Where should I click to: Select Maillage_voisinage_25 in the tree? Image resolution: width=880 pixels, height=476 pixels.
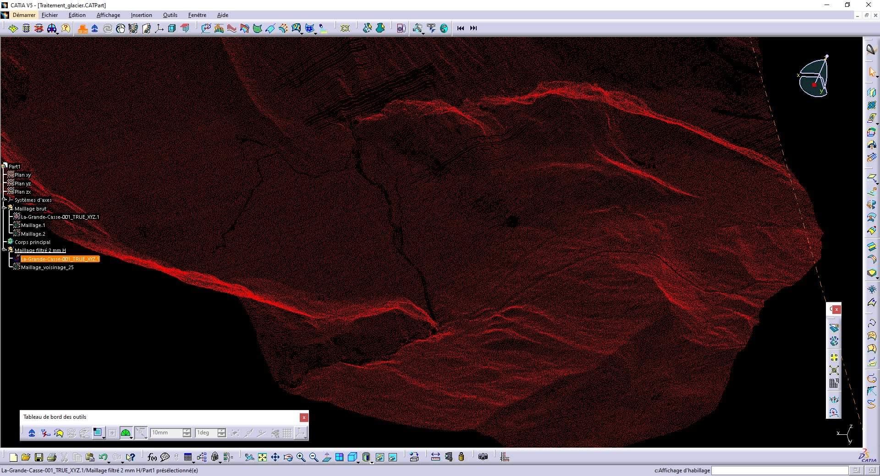pyautogui.click(x=47, y=267)
